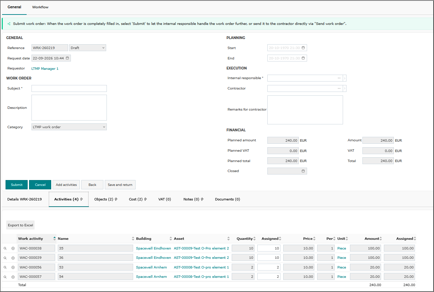Open the Cost (2) tab

[138, 199]
